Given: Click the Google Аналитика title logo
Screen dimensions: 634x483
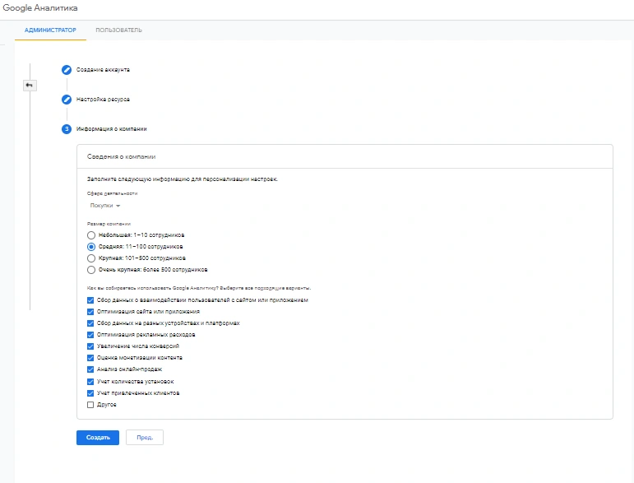Looking at the screenshot, I should [x=40, y=7].
